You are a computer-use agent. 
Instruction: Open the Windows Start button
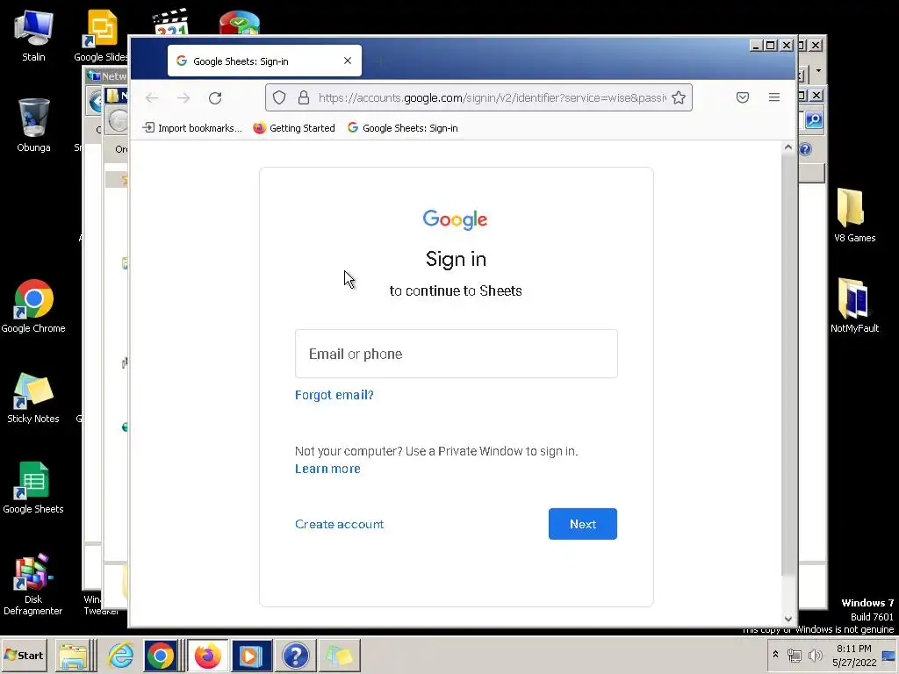[24, 655]
